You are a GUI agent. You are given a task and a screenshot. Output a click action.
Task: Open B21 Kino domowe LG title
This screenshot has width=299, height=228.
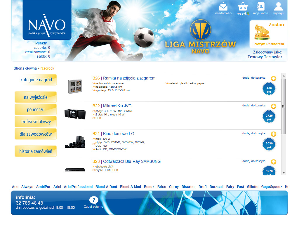[114, 134]
